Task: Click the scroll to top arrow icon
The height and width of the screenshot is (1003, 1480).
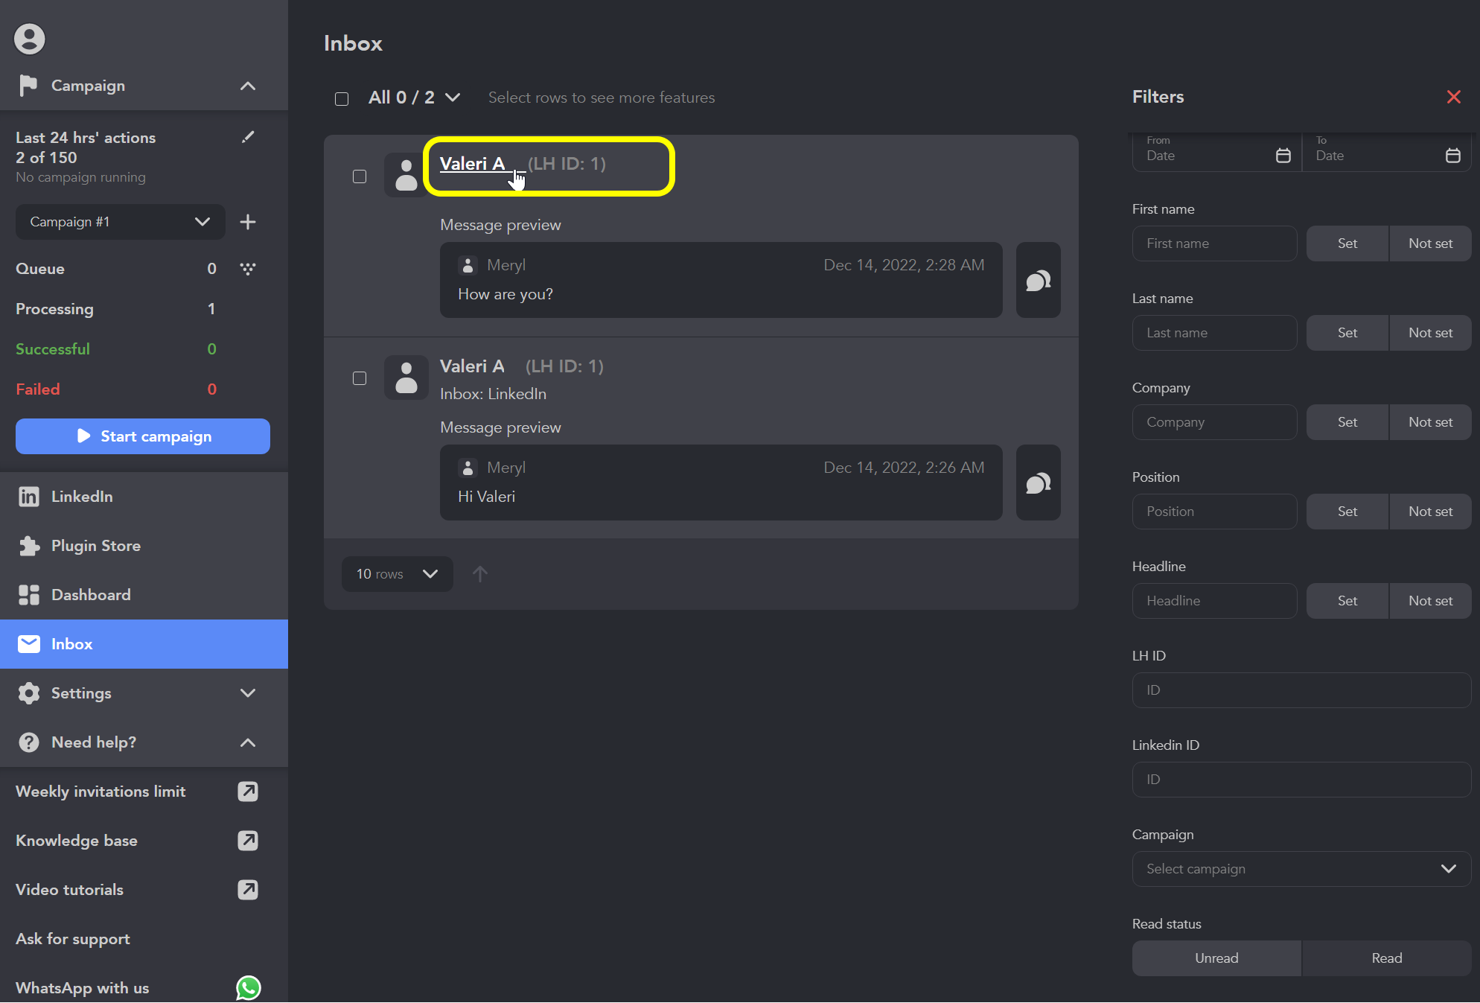Action: (480, 574)
